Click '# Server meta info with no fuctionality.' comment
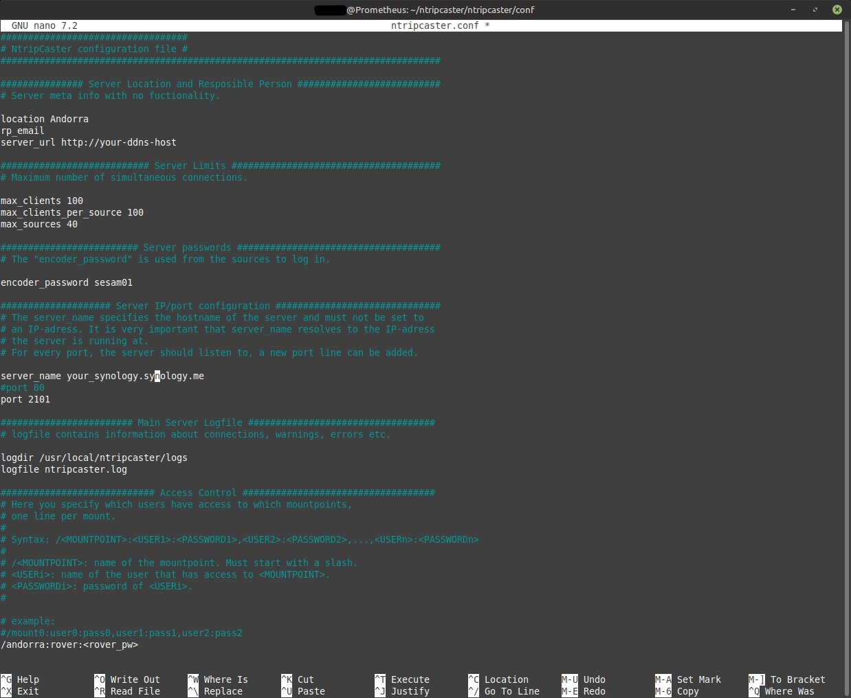 (x=111, y=95)
